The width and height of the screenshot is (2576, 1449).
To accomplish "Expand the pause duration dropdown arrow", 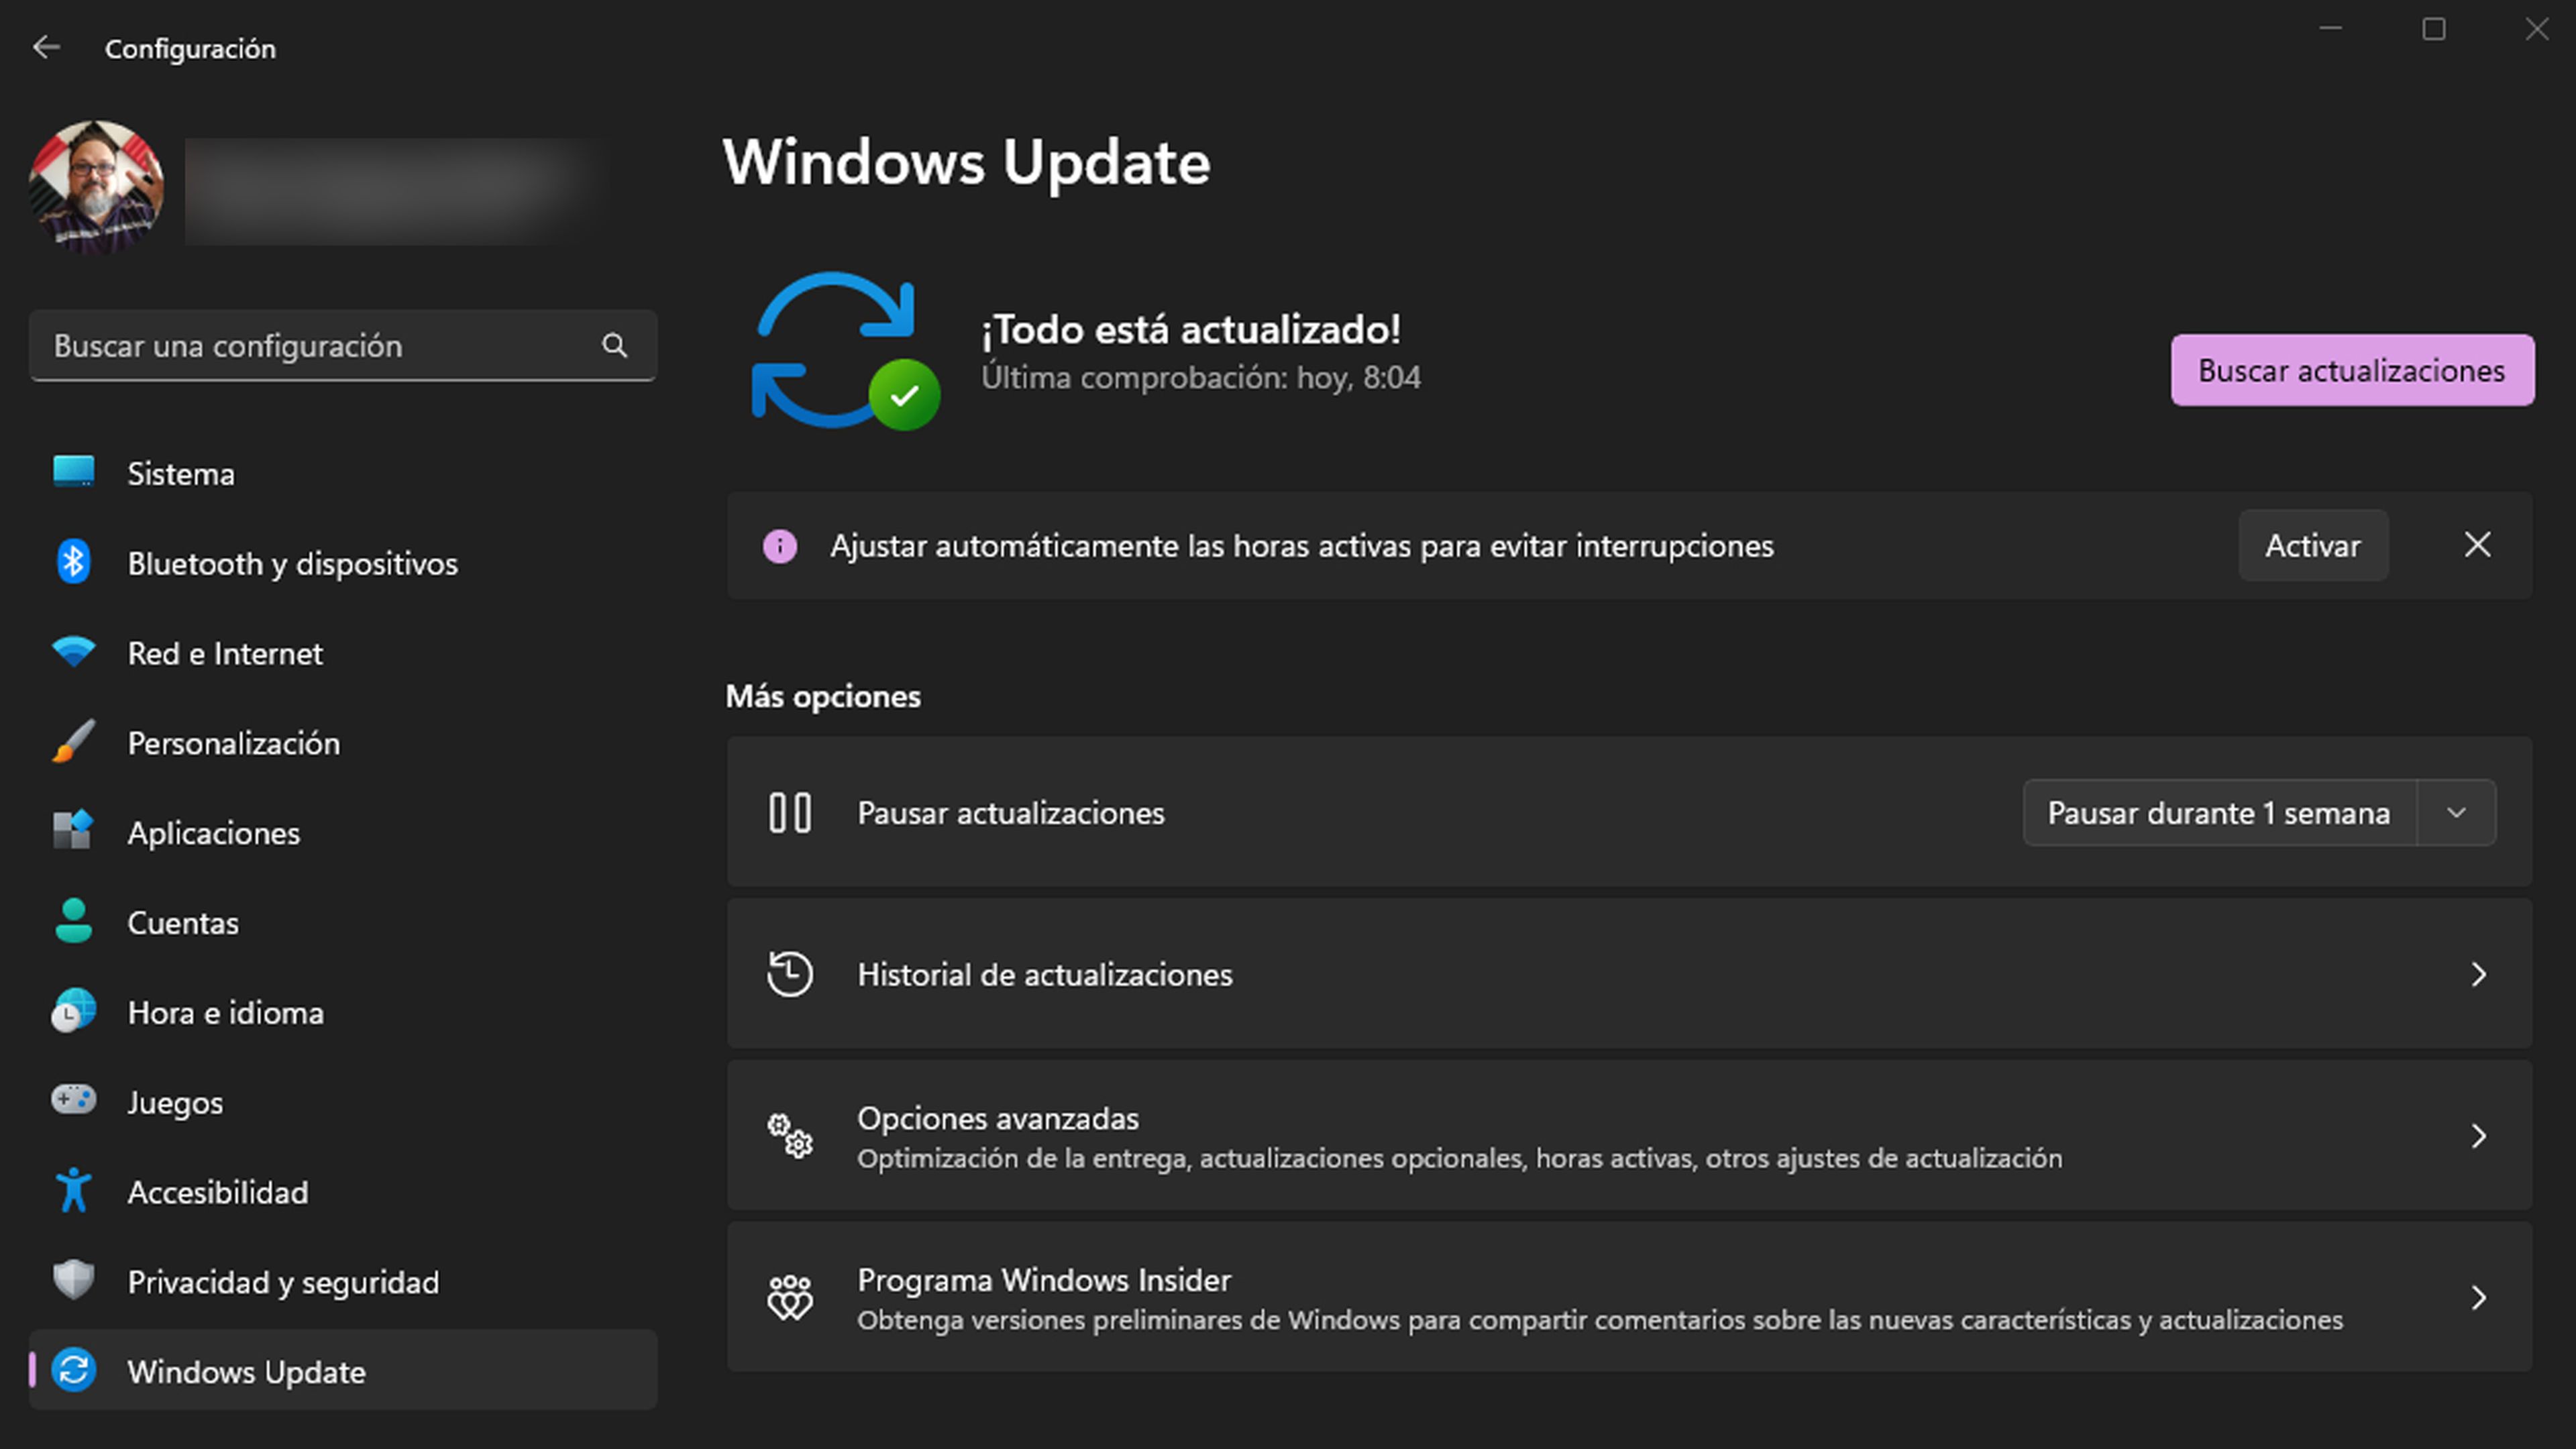I will 2456,812.
